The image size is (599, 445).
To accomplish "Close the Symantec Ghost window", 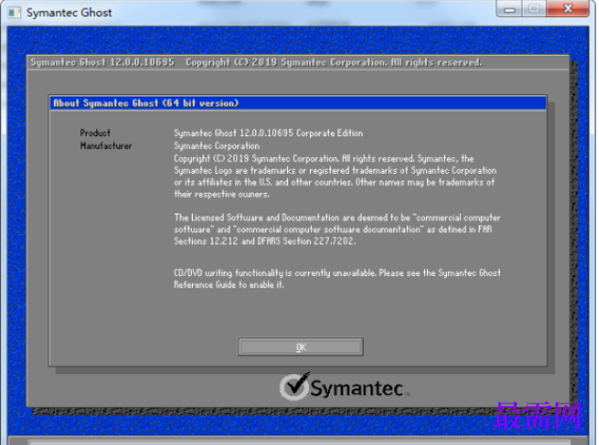I will click(x=568, y=9).
